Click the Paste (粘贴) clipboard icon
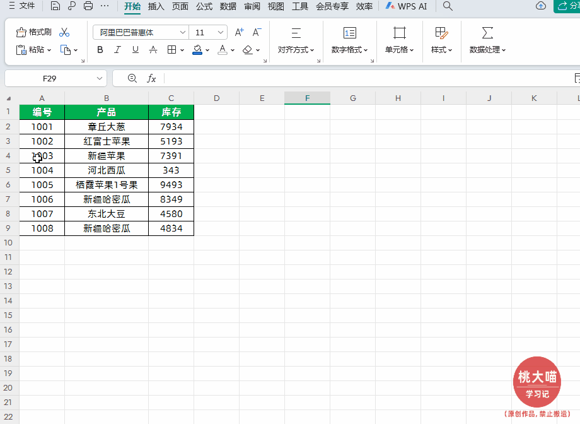580x424 pixels. (21, 50)
